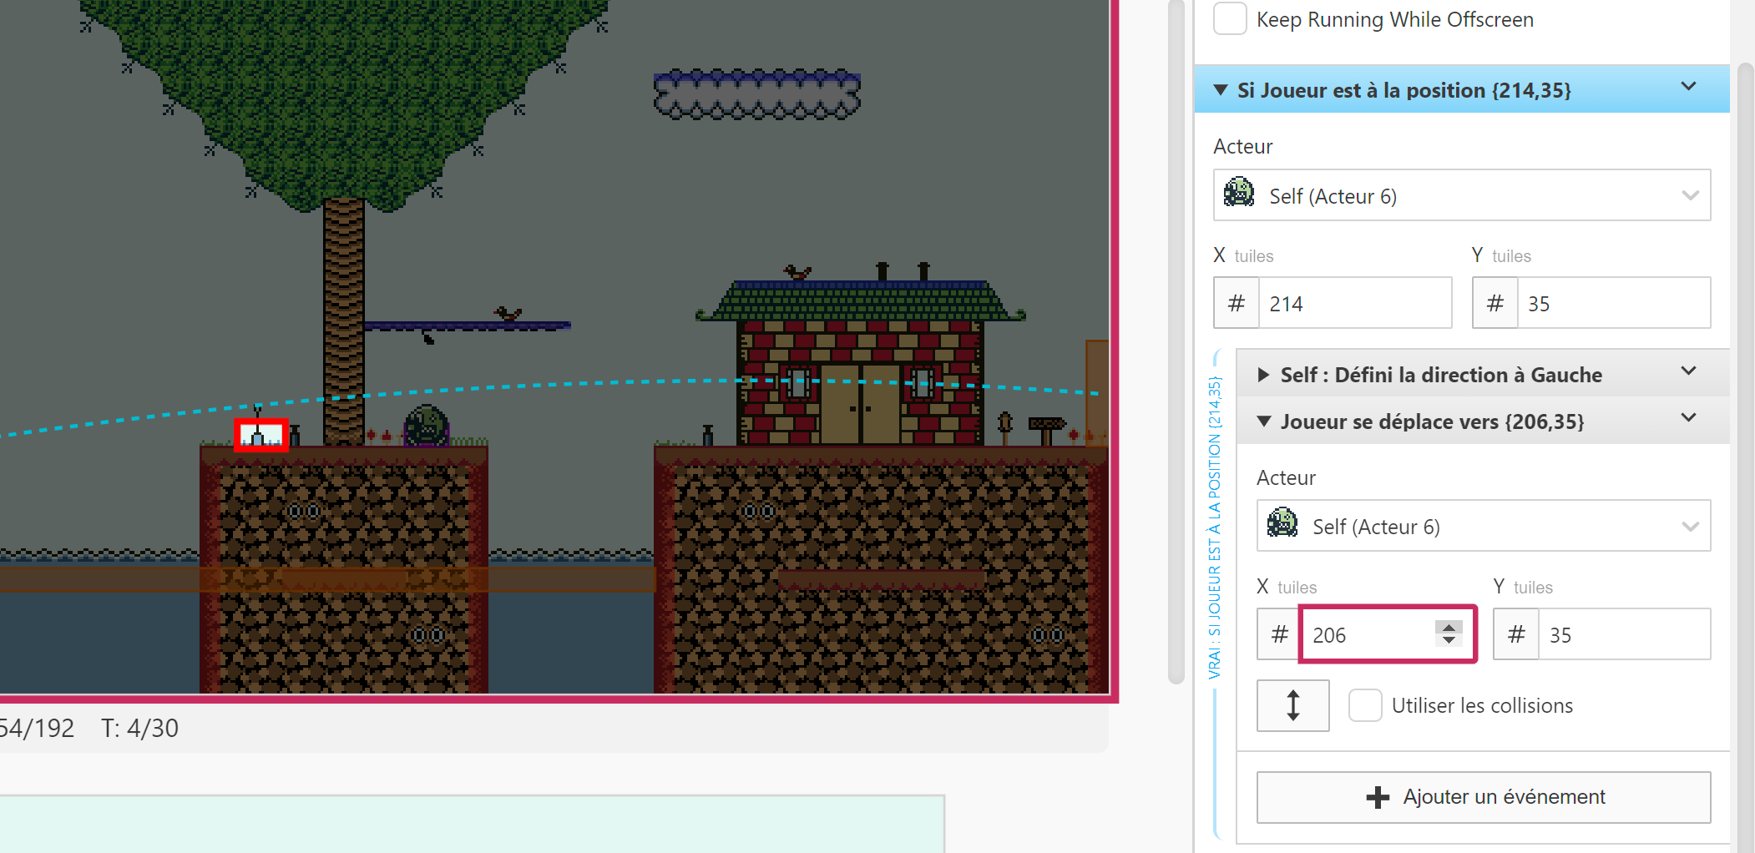The image size is (1755, 853).
Task: Select the green turtle actor sprite in scene
Action: pyautogui.click(x=427, y=425)
